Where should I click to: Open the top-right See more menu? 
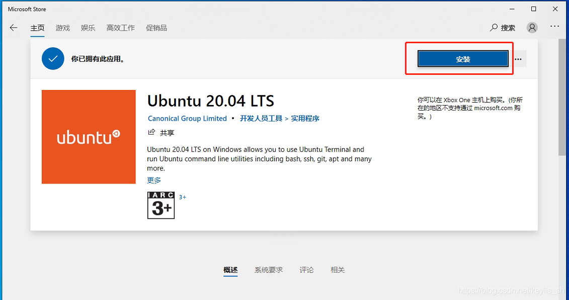pyautogui.click(x=554, y=27)
